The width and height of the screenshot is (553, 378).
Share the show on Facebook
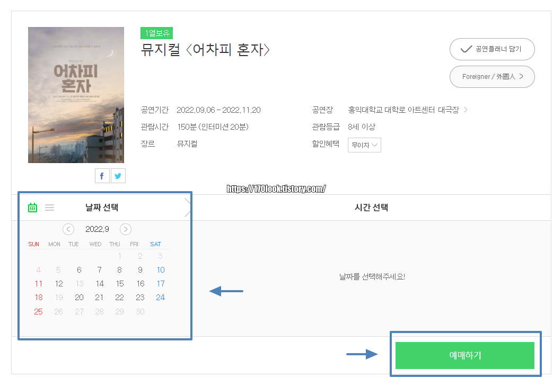coord(102,175)
